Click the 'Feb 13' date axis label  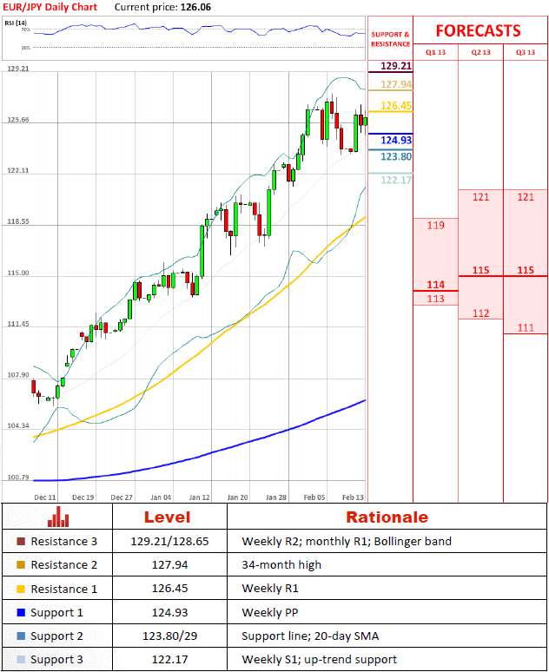[x=353, y=497]
